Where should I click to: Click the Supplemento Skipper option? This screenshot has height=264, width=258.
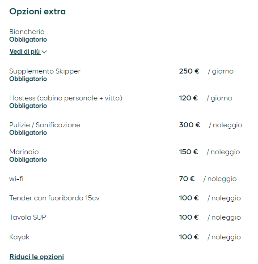[45, 71]
